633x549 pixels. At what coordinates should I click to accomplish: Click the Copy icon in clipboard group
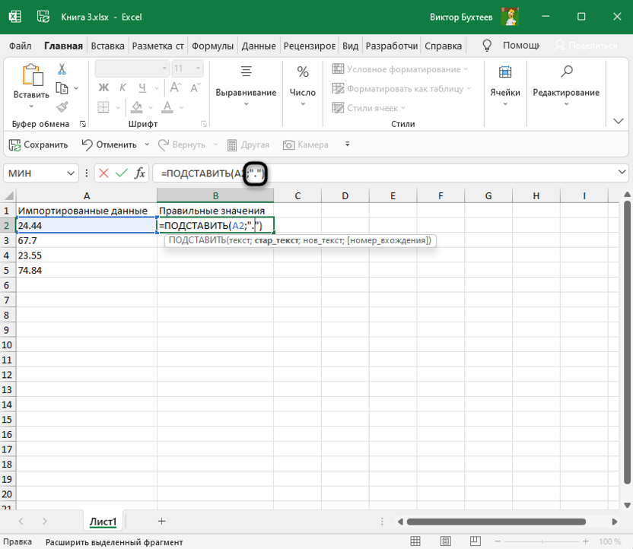click(62, 88)
